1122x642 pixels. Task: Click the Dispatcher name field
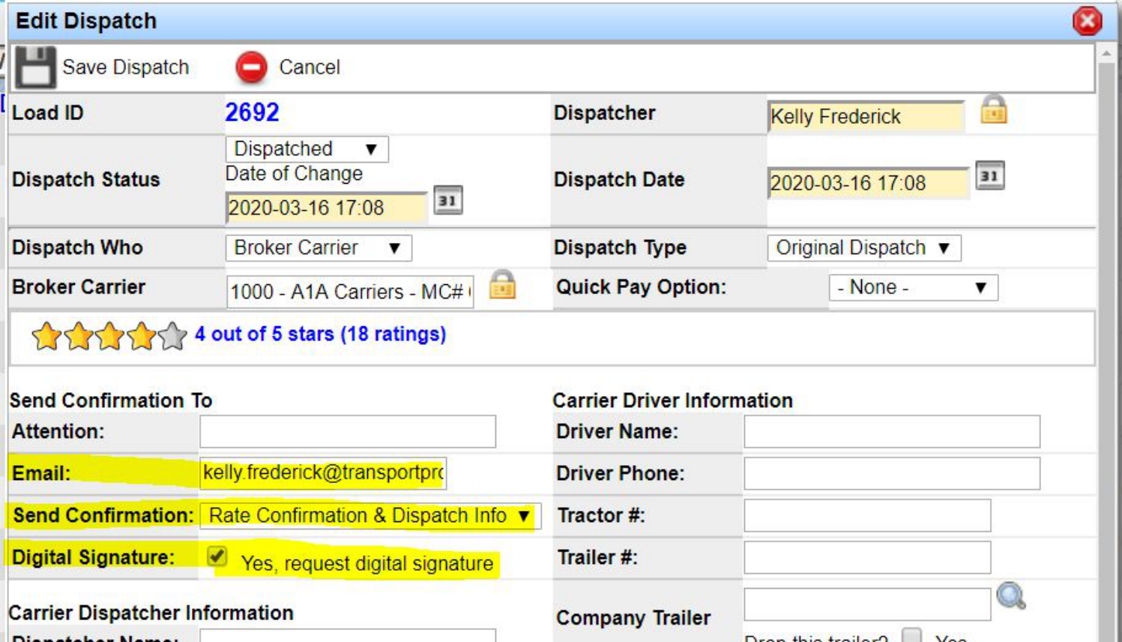(866, 117)
